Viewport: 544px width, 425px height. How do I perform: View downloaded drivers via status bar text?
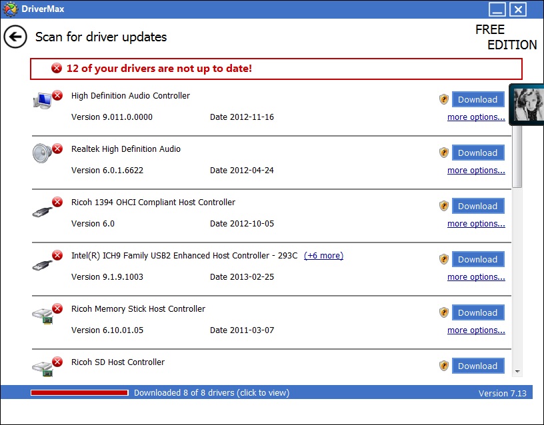pos(211,393)
